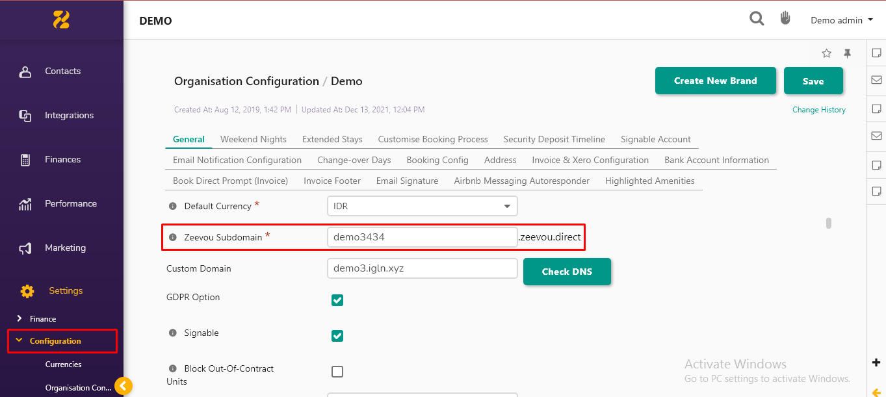This screenshot has width=886, height=397.
Task: Select the Highlighted Amenities tab
Action: coord(650,181)
